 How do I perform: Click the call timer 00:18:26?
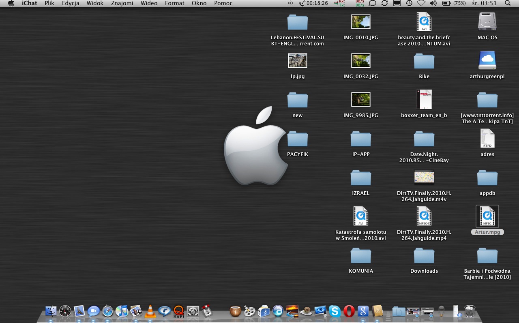[313, 3]
